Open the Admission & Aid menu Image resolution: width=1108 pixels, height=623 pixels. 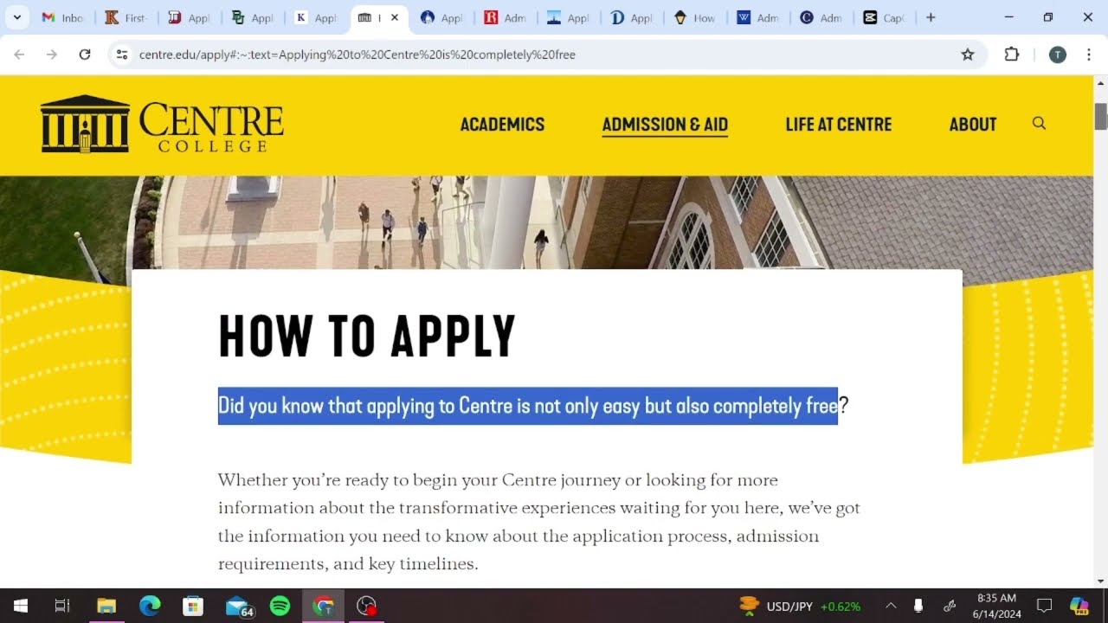coord(665,125)
